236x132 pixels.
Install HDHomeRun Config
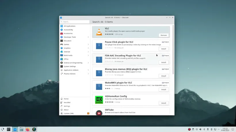tap(163, 103)
